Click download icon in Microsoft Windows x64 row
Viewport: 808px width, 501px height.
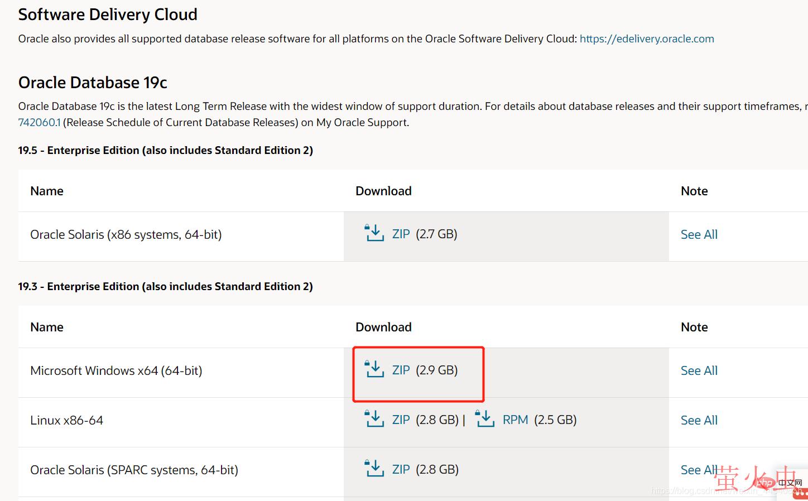(374, 369)
